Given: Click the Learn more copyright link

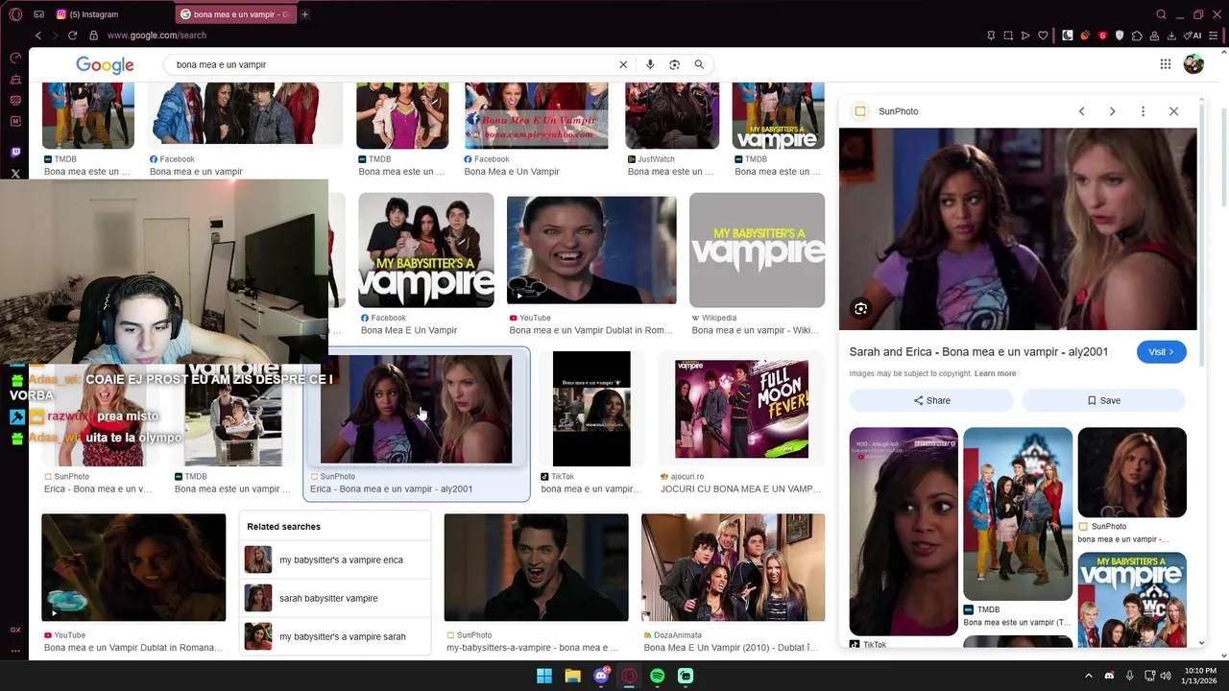Looking at the screenshot, I should (995, 373).
